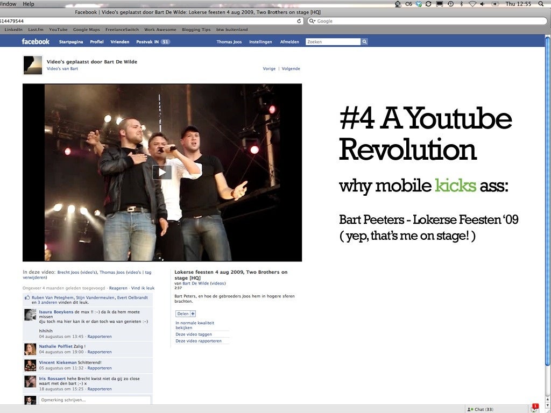Click the Wi-Fi icon in menu bar
The width and height of the screenshot is (551, 413).
point(472,4)
